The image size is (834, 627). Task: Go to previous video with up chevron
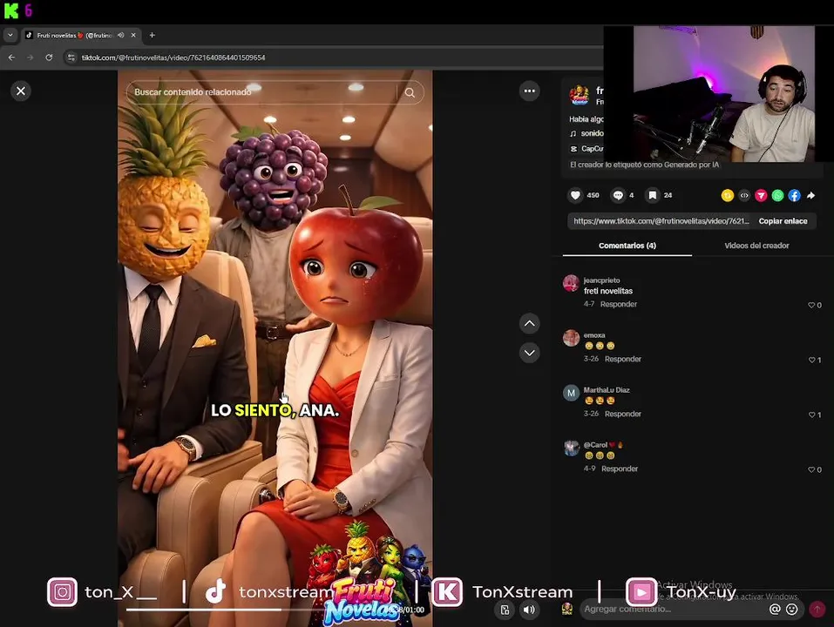pos(529,324)
